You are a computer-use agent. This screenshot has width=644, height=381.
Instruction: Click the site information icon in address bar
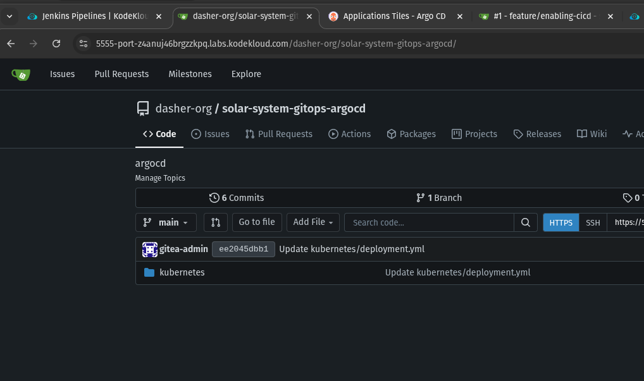click(x=84, y=44)
